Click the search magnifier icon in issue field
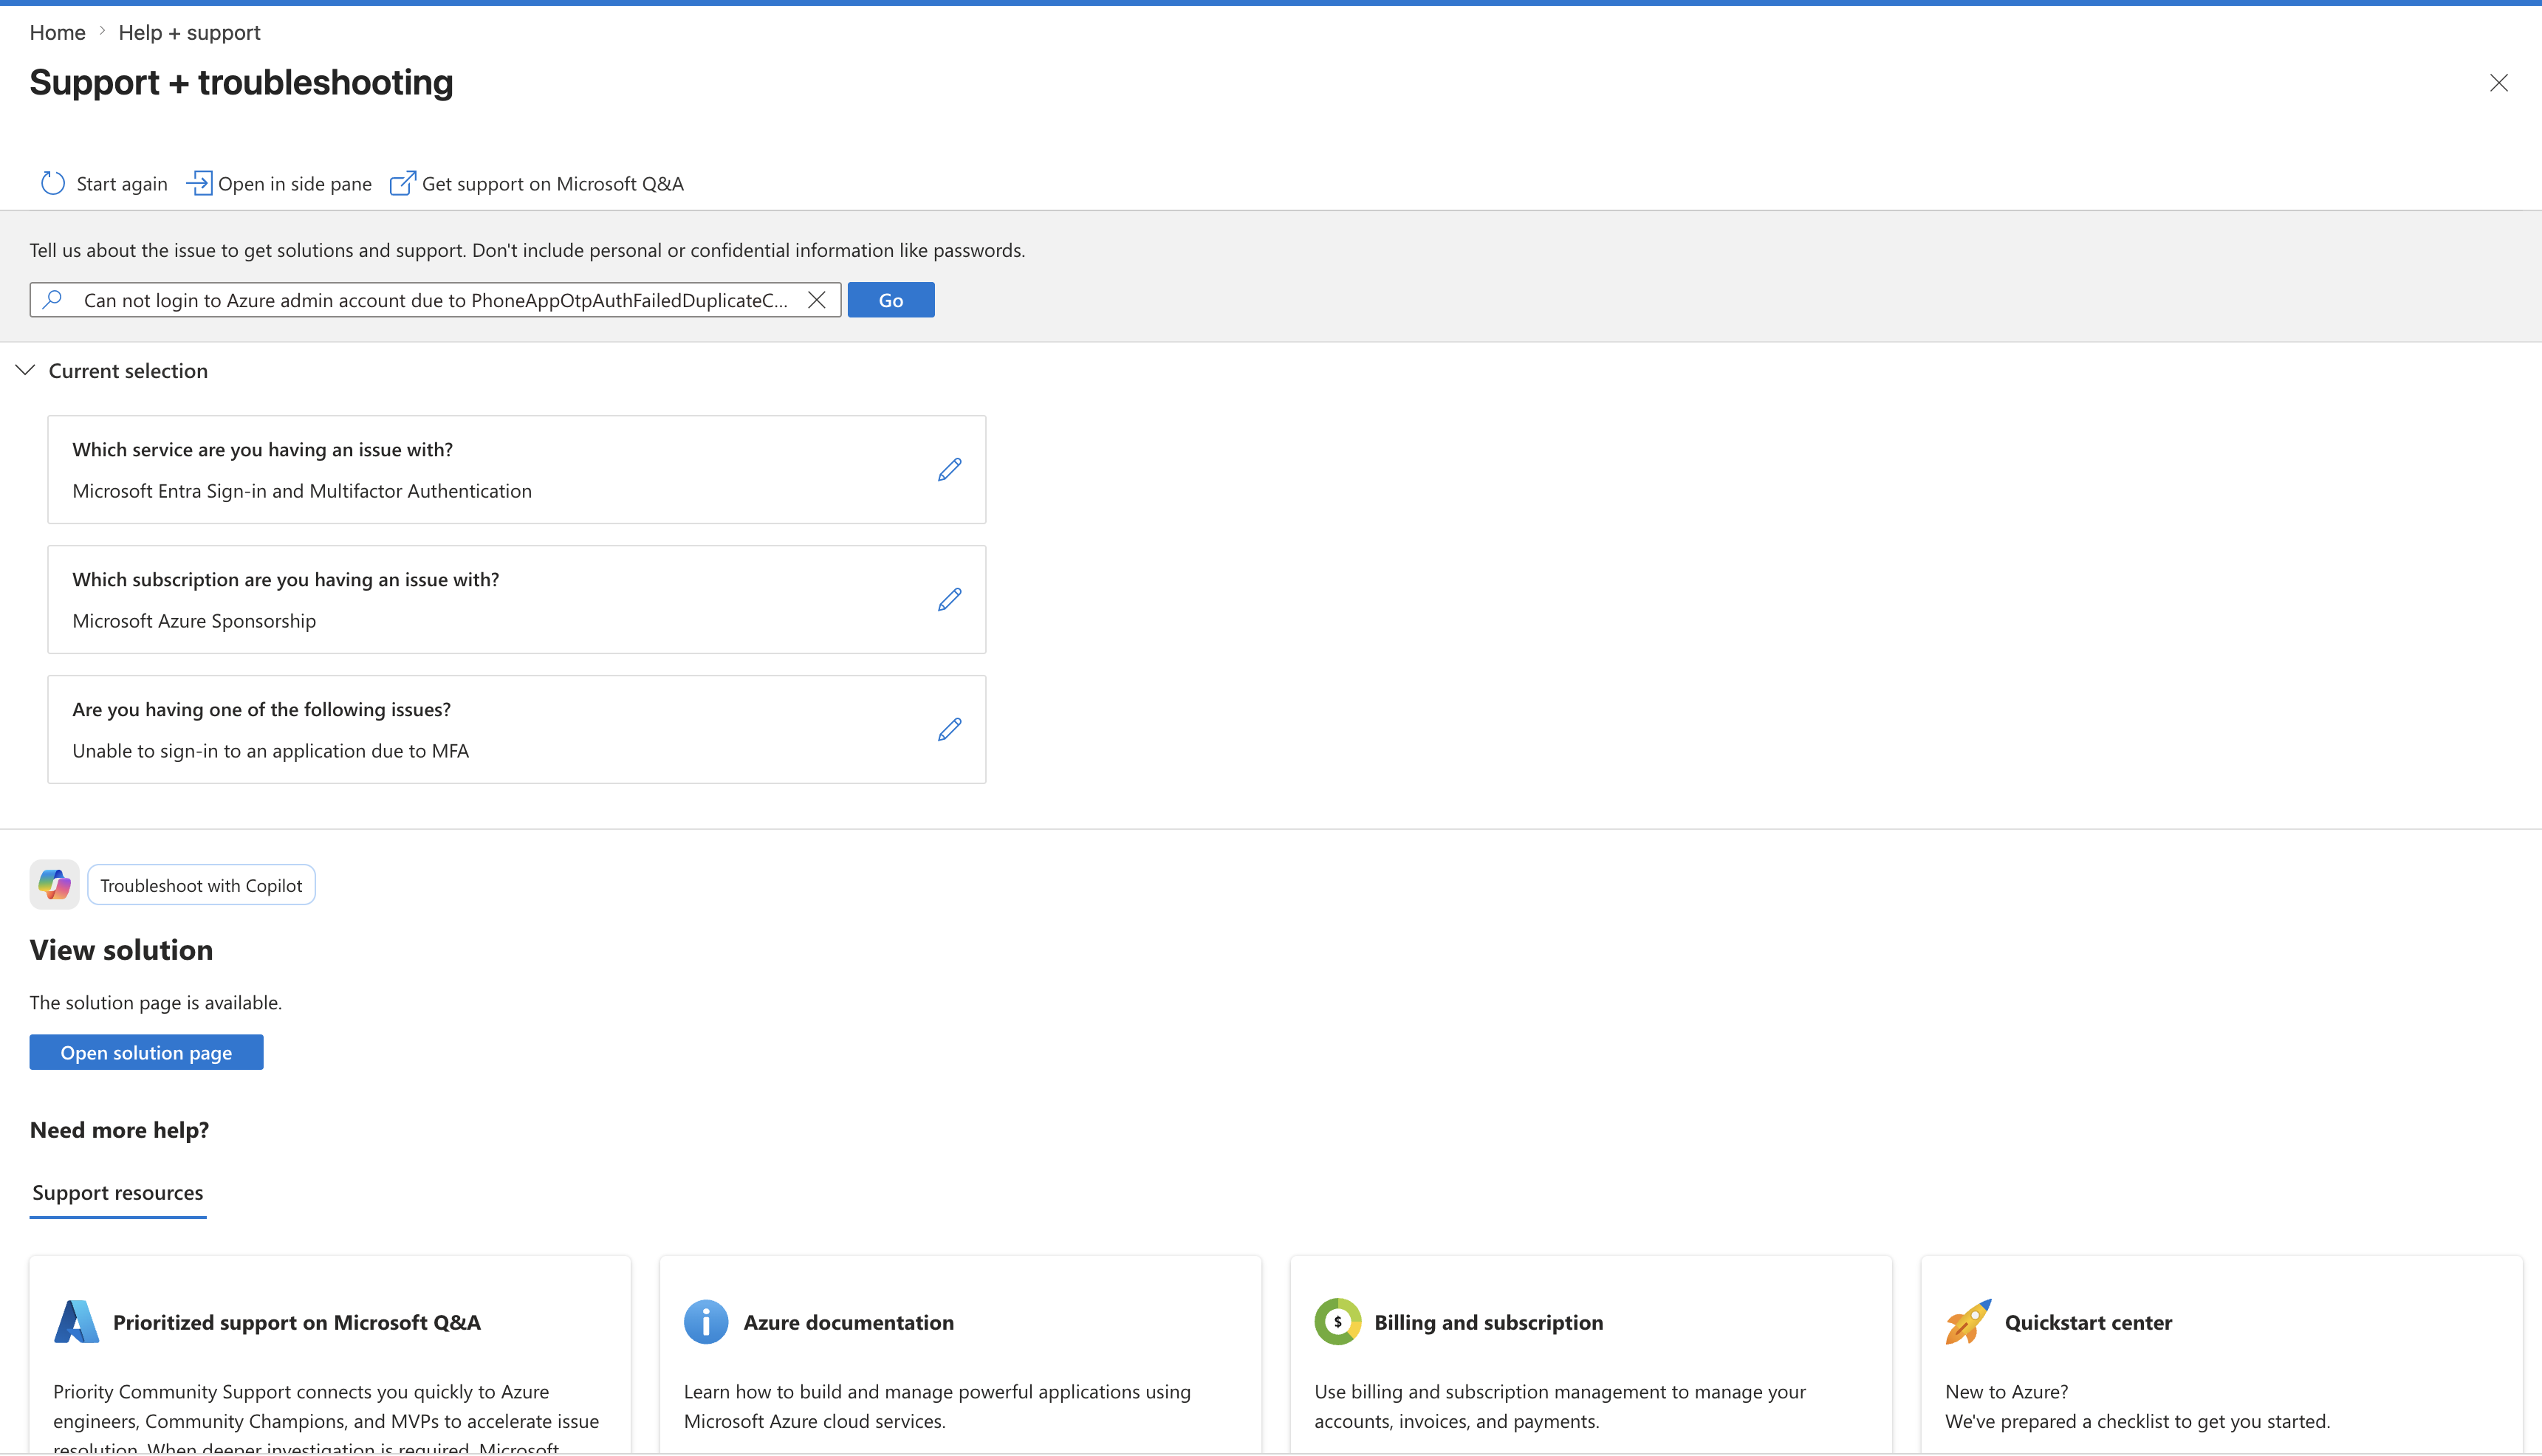The image size is (2542, 1456). tap(53, 299)
